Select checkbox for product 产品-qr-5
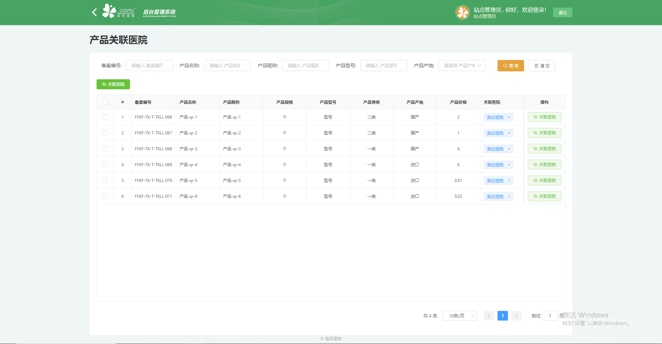This screenshot has height=344, width=662. 105,181
